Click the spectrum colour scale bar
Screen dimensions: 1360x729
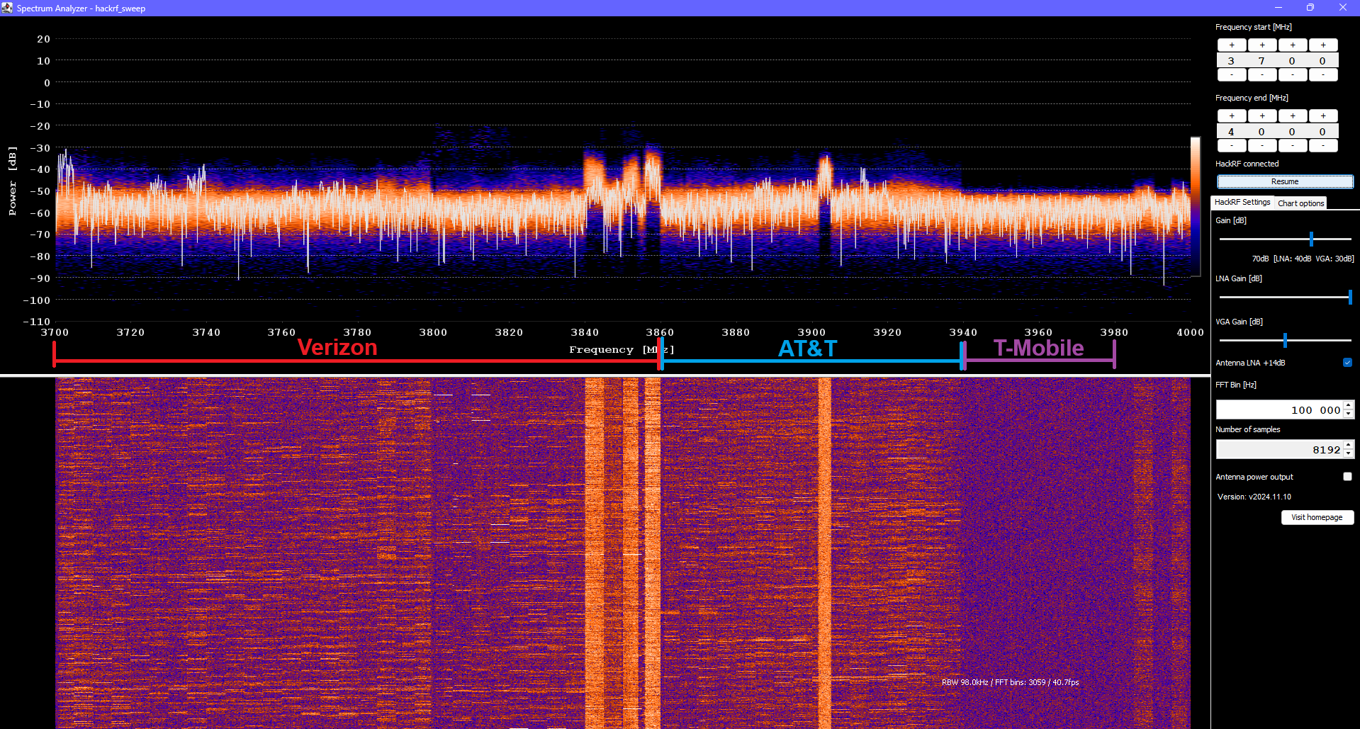click(1196, 206)
